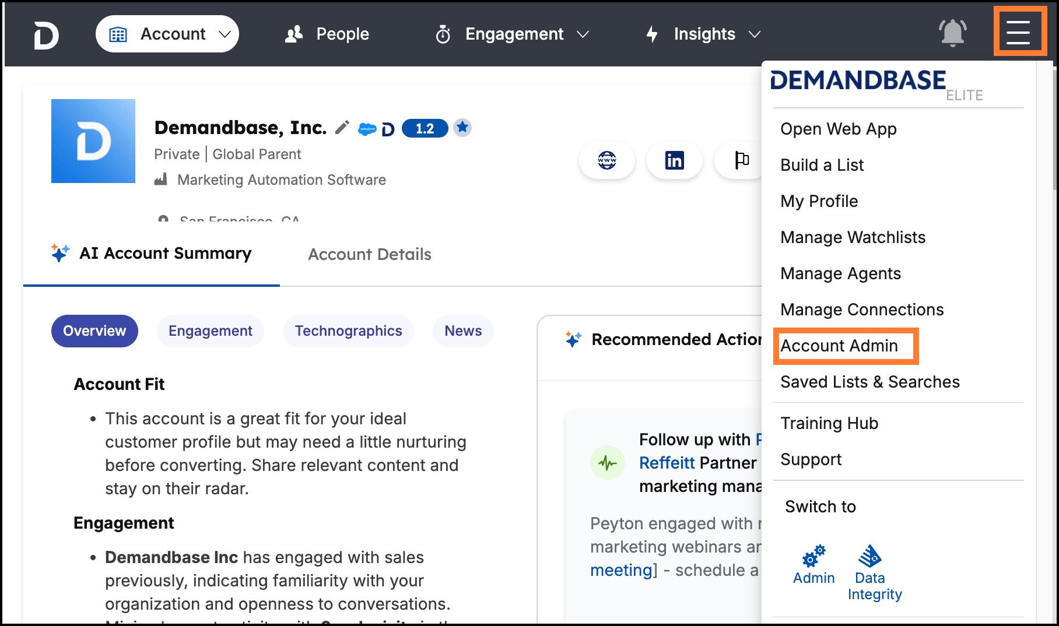
Task: Switch to Data Integrity icon
Action: tap(875, 573)
